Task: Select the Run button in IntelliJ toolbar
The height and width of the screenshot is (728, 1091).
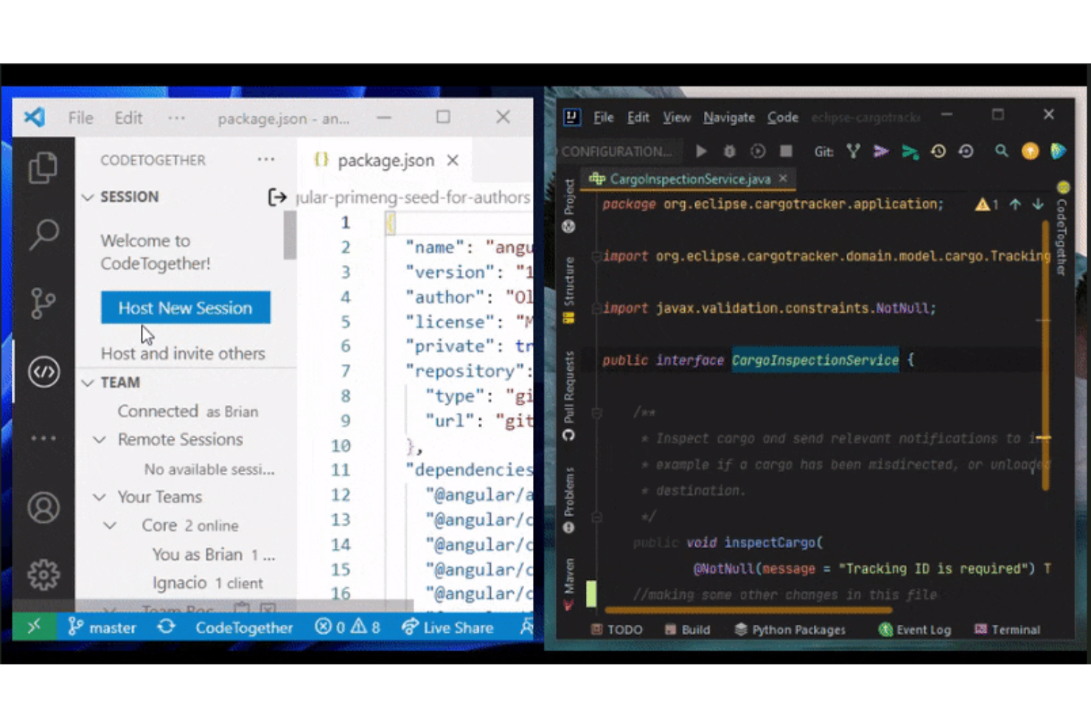Action: [x=700, y=151]
